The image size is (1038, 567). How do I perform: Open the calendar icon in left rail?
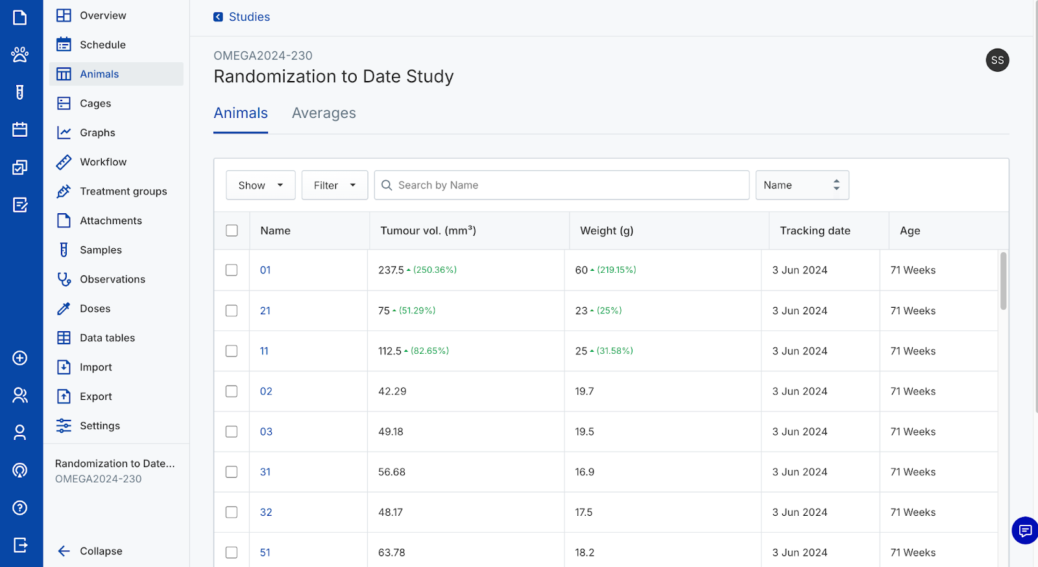click(20, 130)
